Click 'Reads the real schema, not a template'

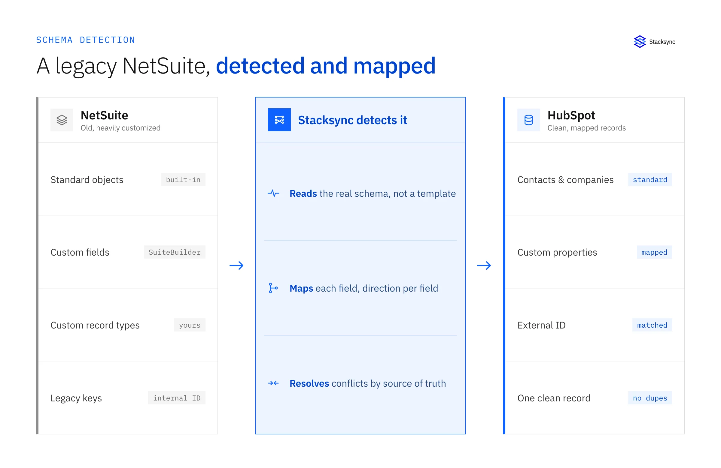(373, 193)
